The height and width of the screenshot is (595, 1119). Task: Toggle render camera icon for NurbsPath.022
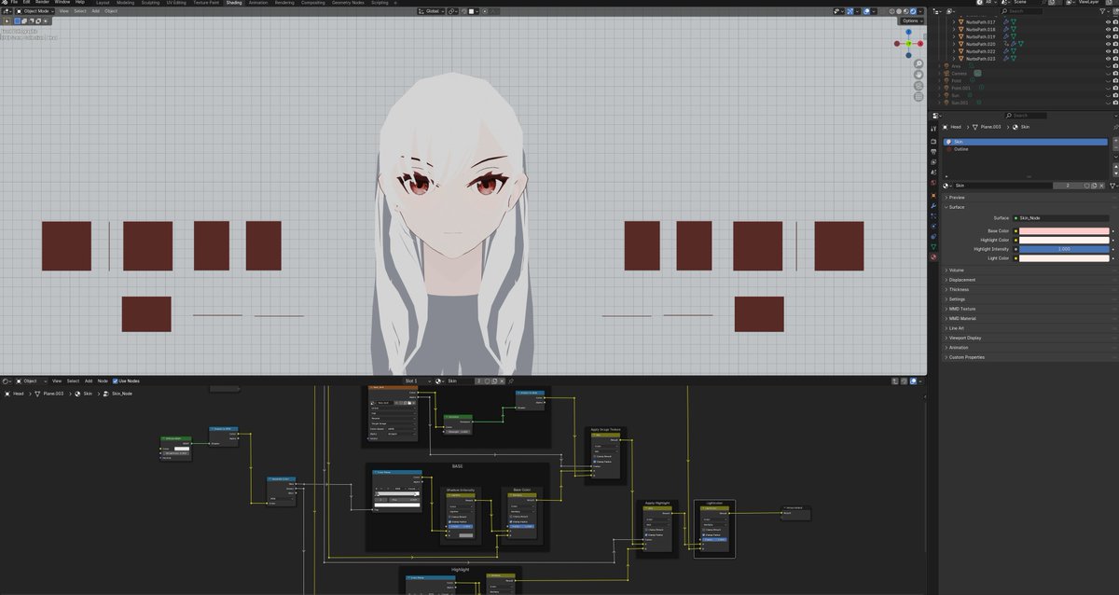1115,51
